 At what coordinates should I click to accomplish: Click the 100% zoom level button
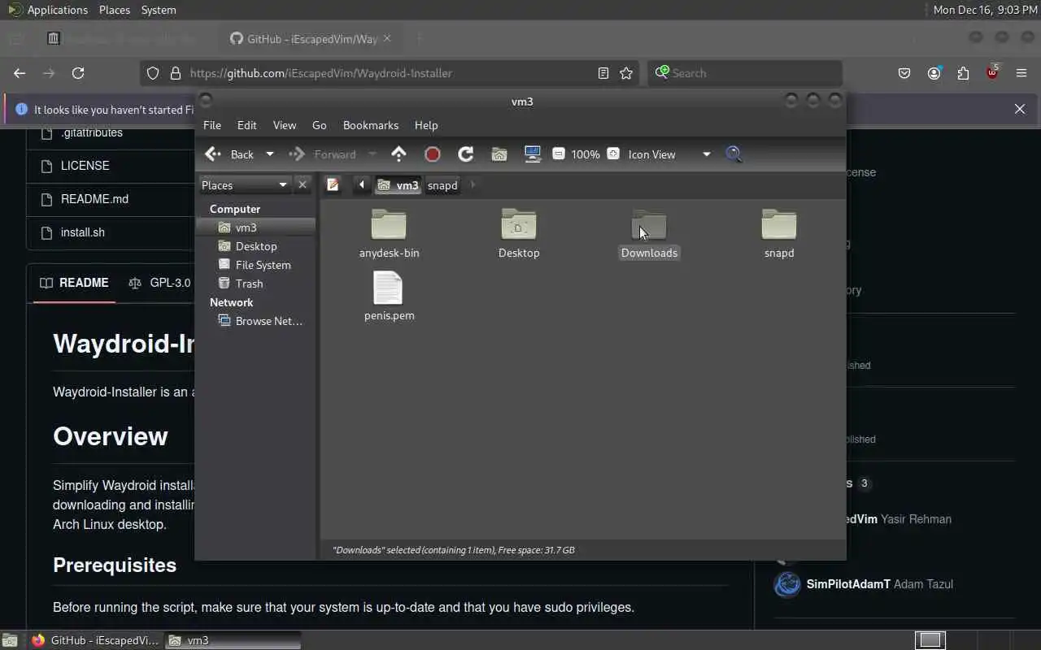[586, 154]
